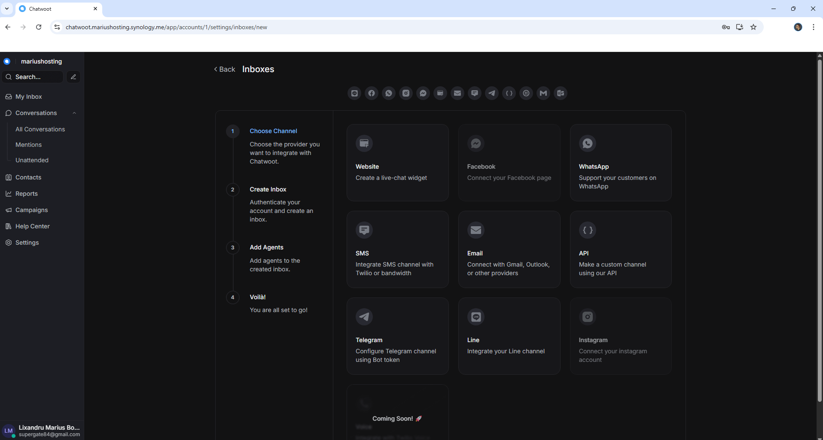
Task: Click the Twilio icon in top icon row
Action: 526,93
